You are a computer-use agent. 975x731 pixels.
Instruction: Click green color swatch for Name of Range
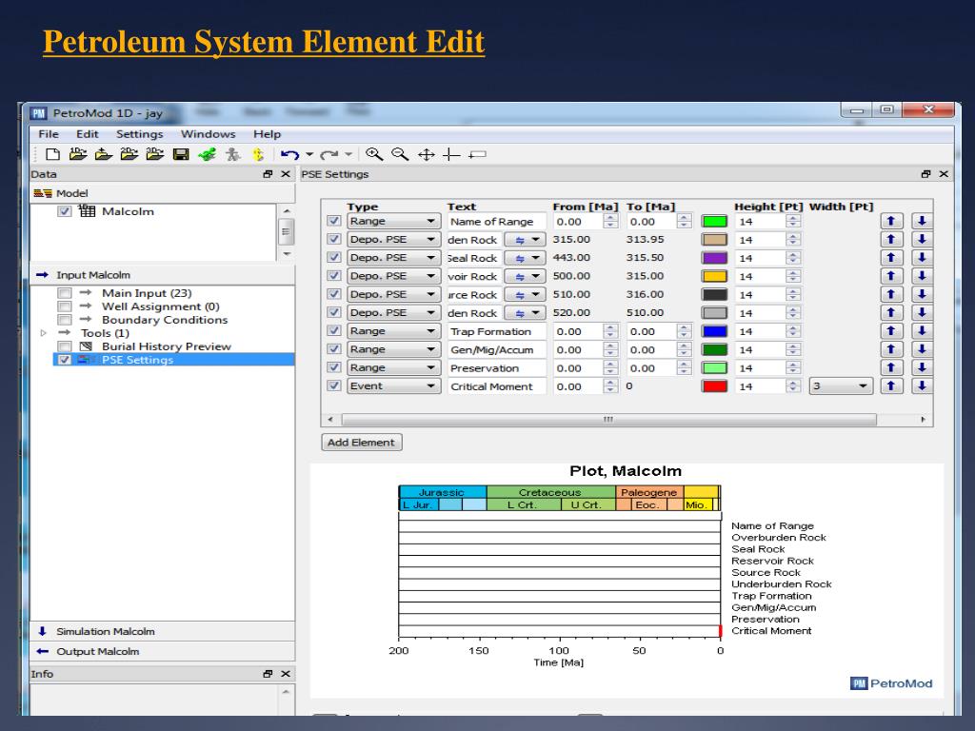click(x=714, y=221)
